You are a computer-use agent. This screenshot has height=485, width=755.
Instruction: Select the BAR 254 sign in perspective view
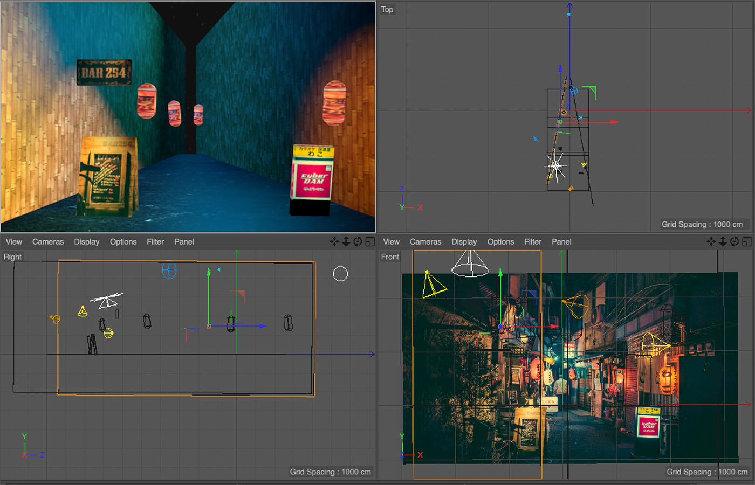104,73
